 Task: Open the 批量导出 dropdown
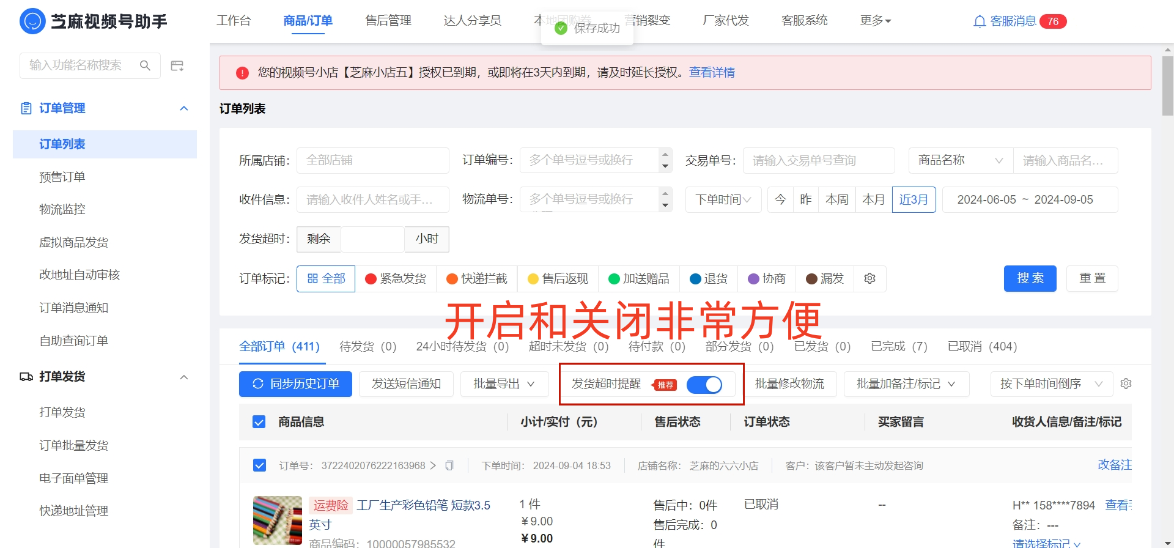coord(504,384)
